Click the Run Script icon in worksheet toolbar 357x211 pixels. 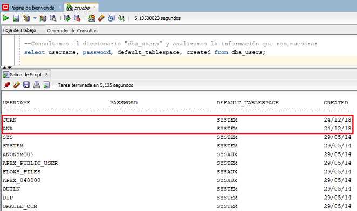tap(16, 18)
